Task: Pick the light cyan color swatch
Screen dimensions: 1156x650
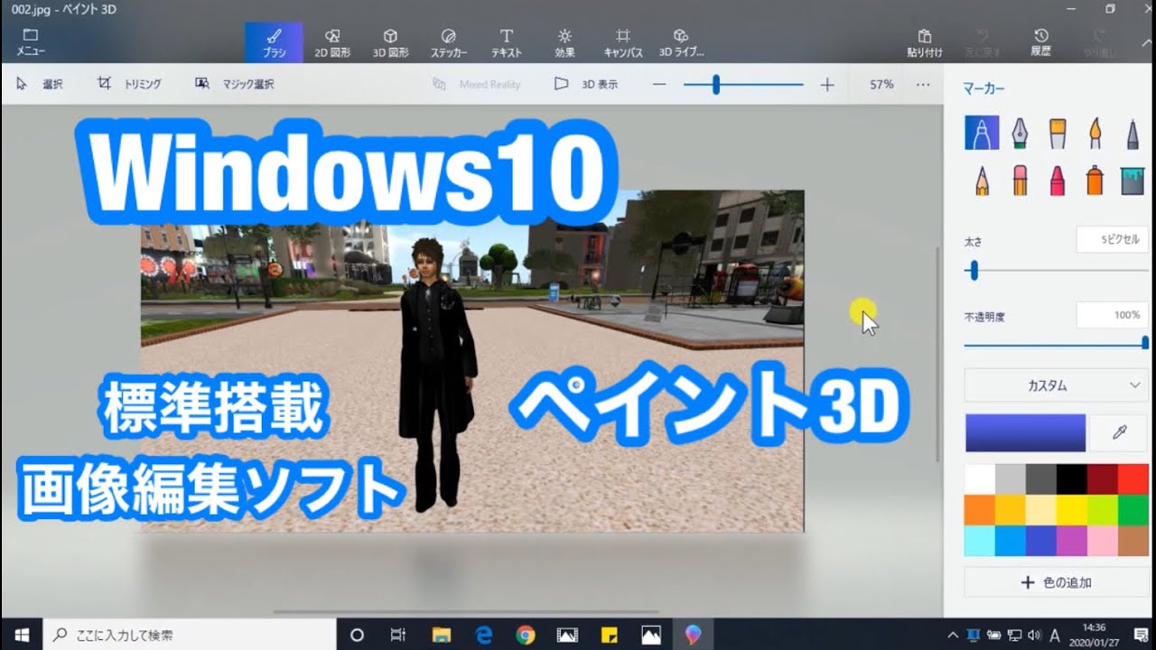Action: tap(980, 540)
